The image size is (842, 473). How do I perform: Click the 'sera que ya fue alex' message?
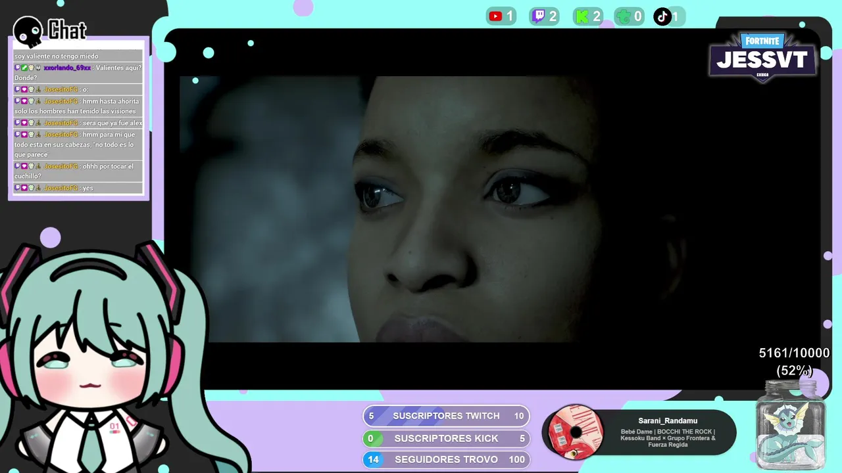78,123
